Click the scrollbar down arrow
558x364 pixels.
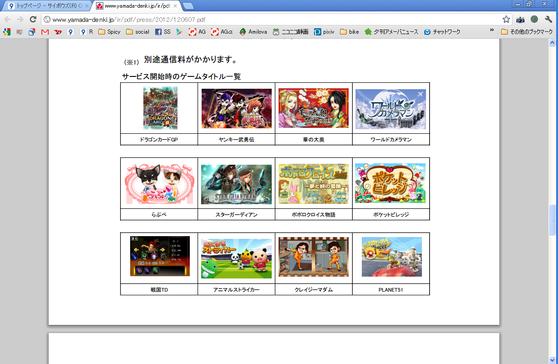coord(553,360)
